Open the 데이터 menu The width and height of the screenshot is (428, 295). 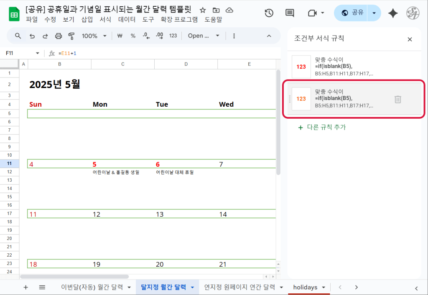coord(127,19)
